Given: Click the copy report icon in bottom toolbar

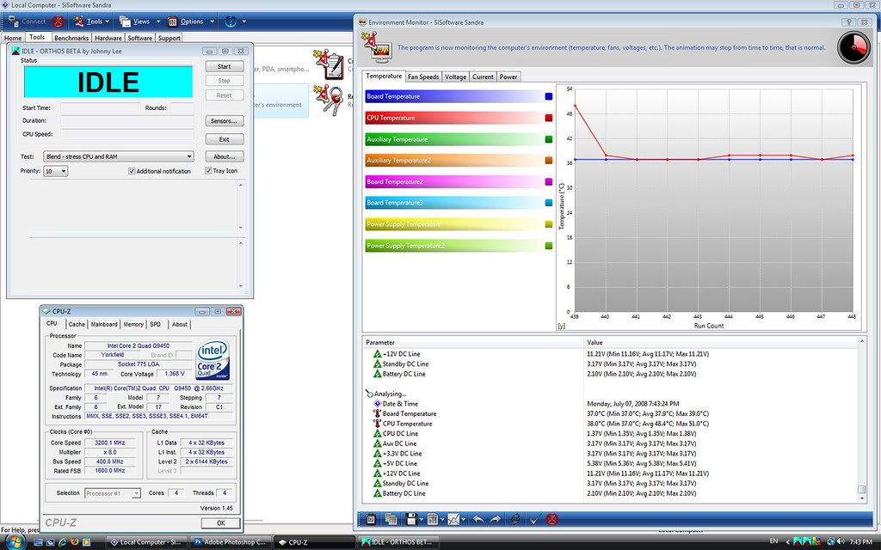Looking at the screenshot, I should point(391,519).
